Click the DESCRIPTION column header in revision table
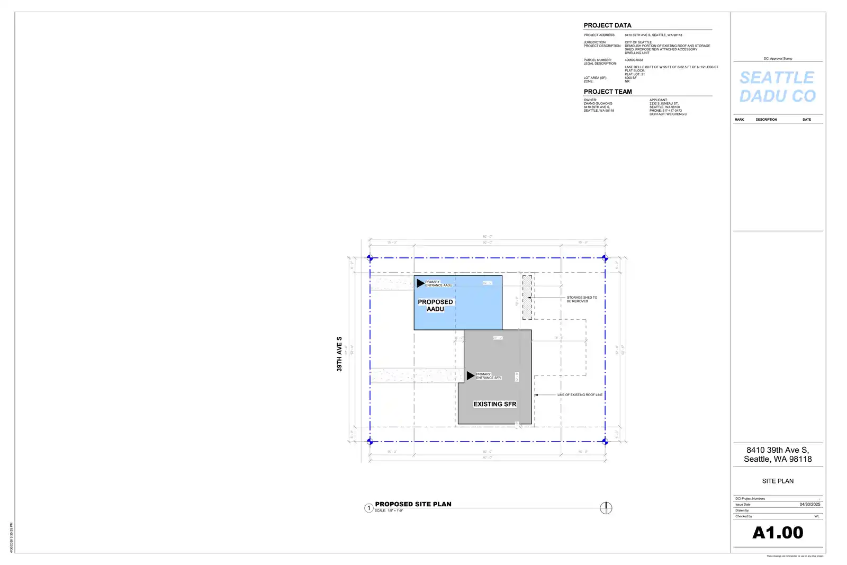The width and height of the screenshot is (847, 565). click(766, 120)
